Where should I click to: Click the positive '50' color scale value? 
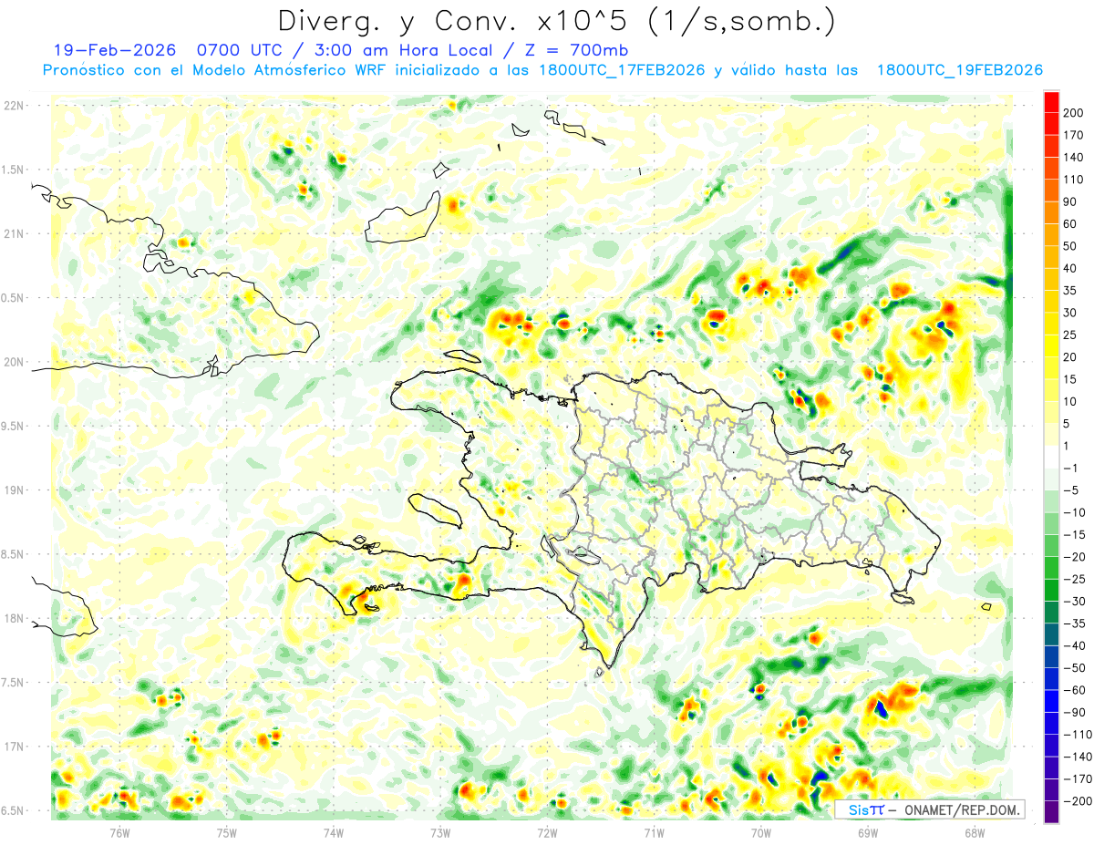[1071, 246]
